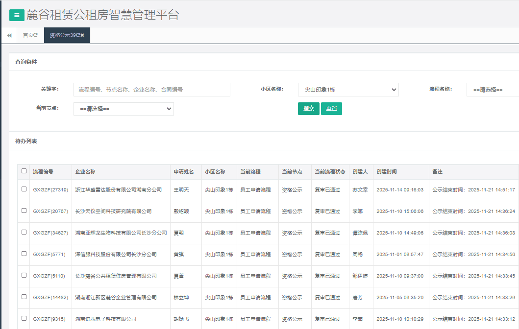Expand the 当前节点 dropdown
This screenshot has height=329, width=519.
pyautogui.click(x=124, y=109)
